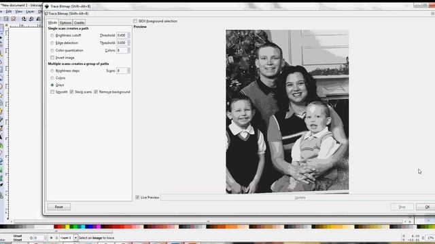The image size is (435, 244).
Task: Click the Stop button
Action: (x=402, y=207)
